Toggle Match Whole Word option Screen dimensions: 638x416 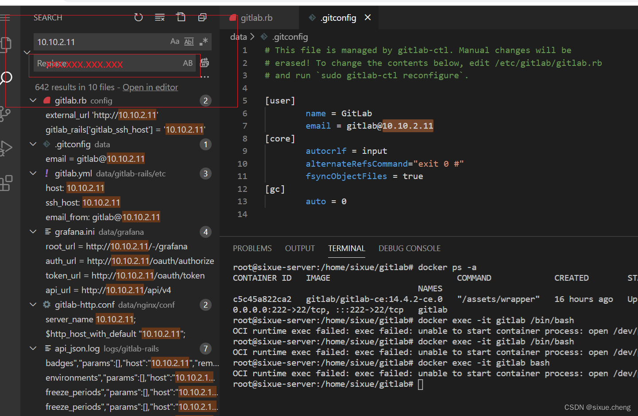(x=189, y=42)
